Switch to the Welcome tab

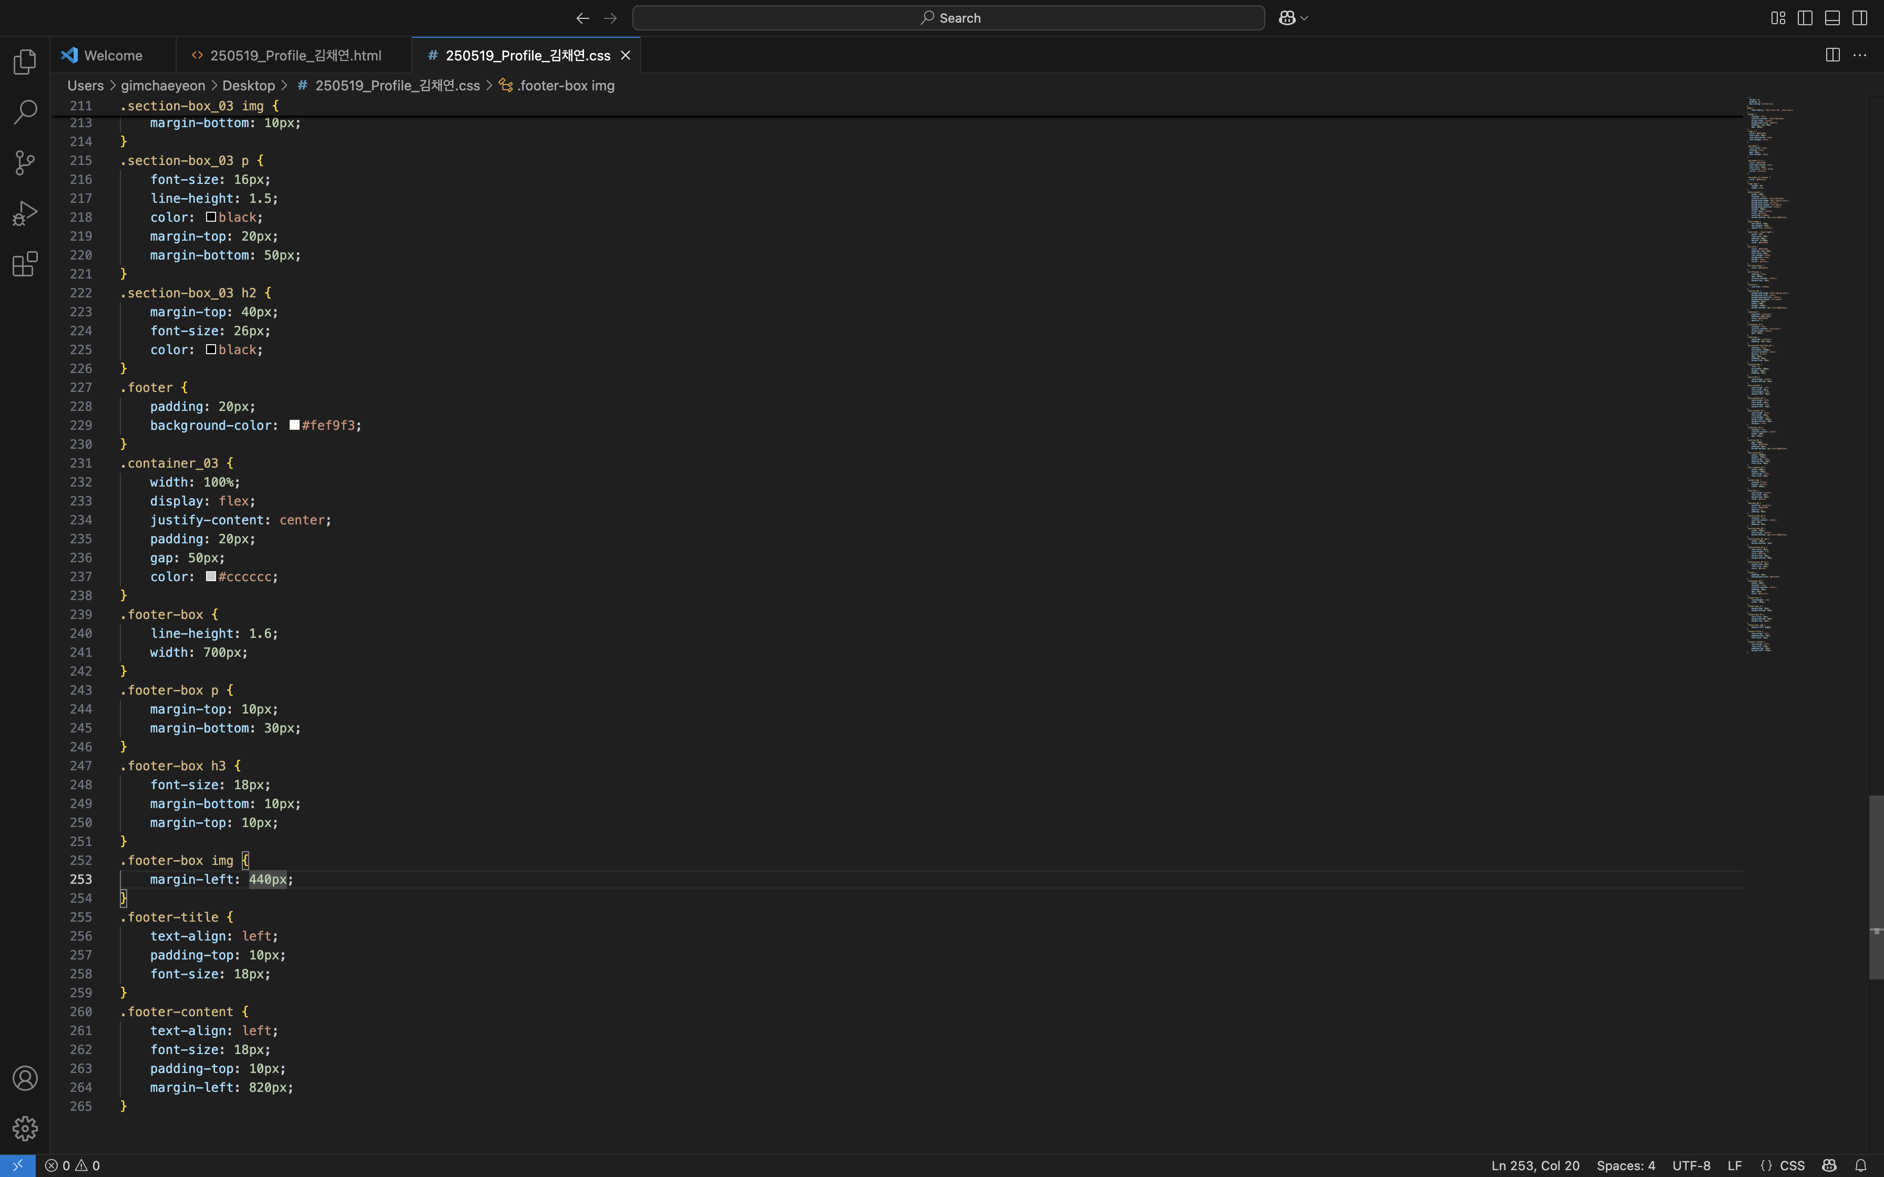112,55
